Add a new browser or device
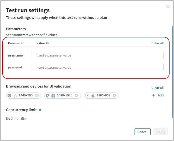This screenshot has width=174, height=141. (158, 95)
